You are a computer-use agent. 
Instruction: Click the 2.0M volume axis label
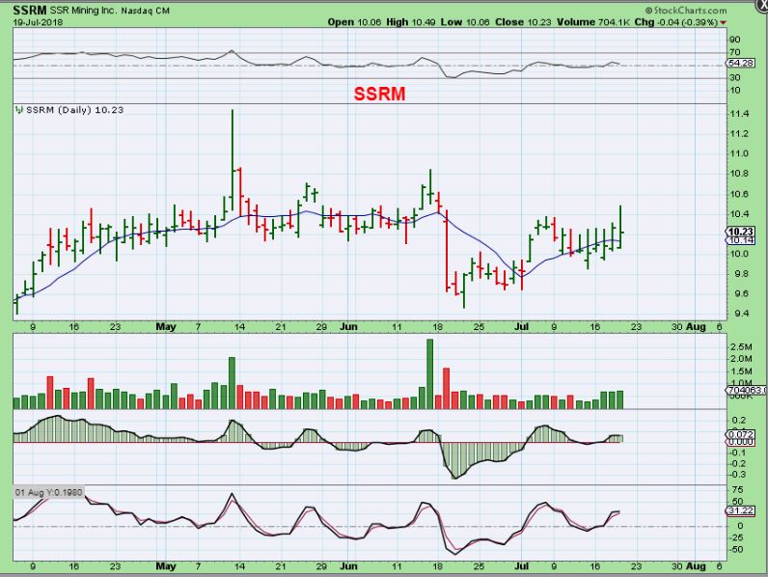pyautogui.click(x=741, y=359)
